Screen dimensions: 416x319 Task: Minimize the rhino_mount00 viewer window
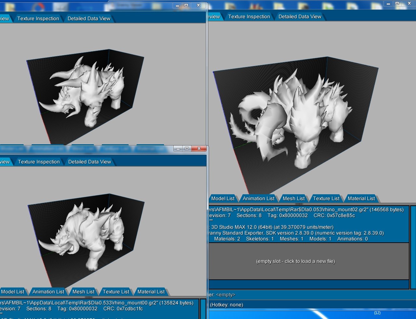pos(178,148)
